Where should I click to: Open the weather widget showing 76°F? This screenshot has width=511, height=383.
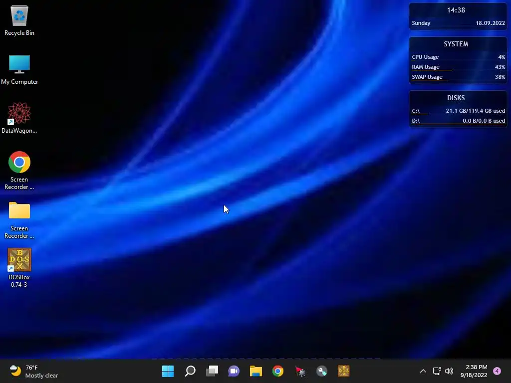pyautogui.click(x=33, y=371)
